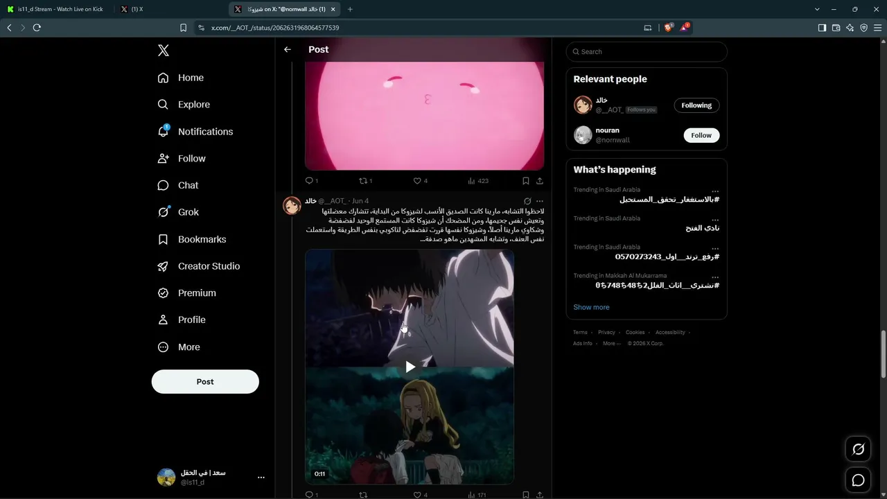This screenshot has height=499, width=887.
Task: Switch to the "(1) X" tab
Action: point(170,9)
